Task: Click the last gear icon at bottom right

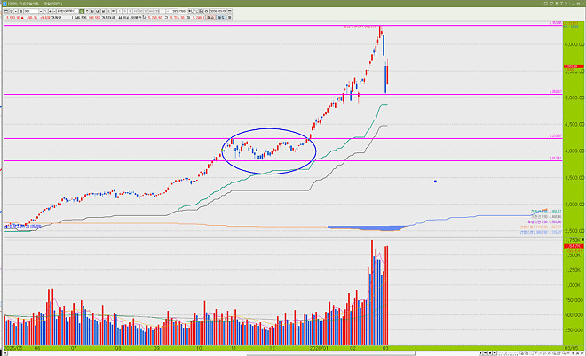Action: pos(582,353)
